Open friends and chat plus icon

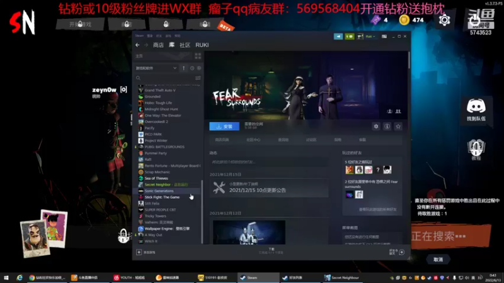(402, 252)
